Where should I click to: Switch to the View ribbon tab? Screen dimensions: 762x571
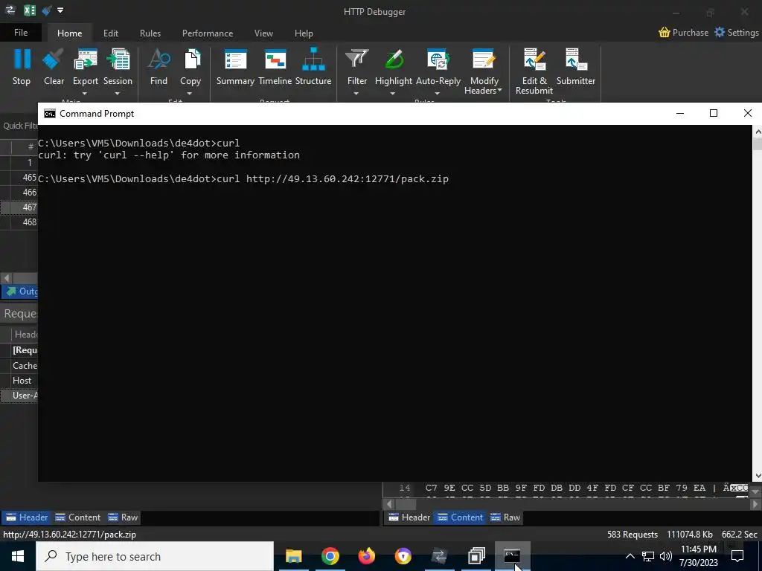point(264,33)
